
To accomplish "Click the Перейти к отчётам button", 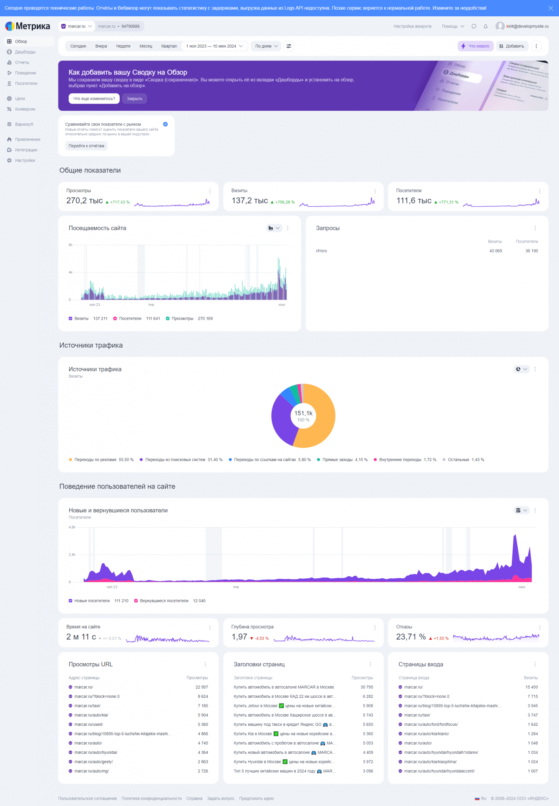I will [x=86, y=146].
